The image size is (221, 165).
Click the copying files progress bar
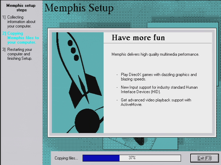pyautogui.click(x=132, y=158)
